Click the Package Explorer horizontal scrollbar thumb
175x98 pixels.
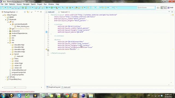[x=15, y=87]
